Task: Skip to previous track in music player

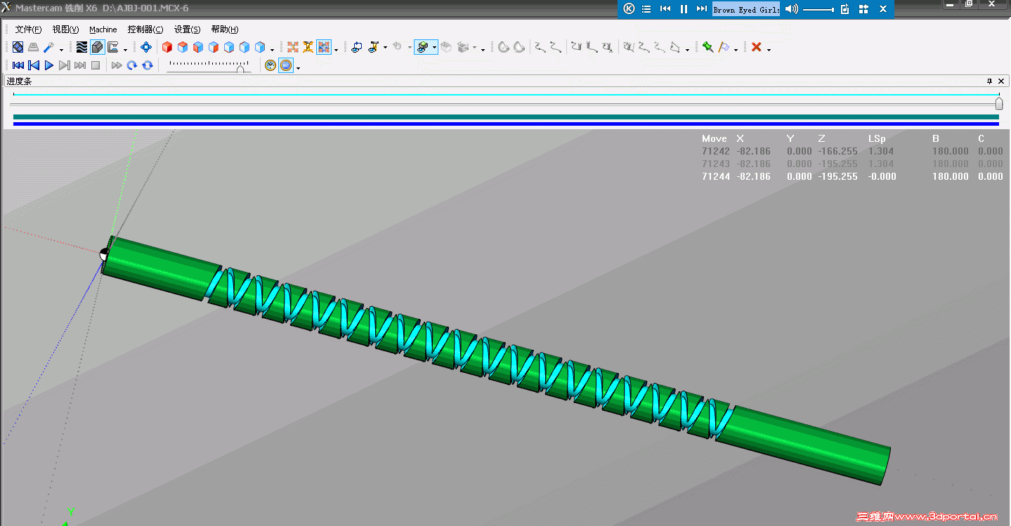Action: (665, 9)
